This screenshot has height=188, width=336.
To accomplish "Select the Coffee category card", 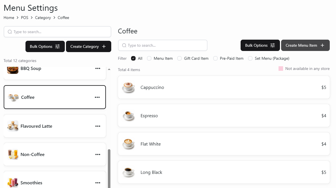I will click(55, 97).
